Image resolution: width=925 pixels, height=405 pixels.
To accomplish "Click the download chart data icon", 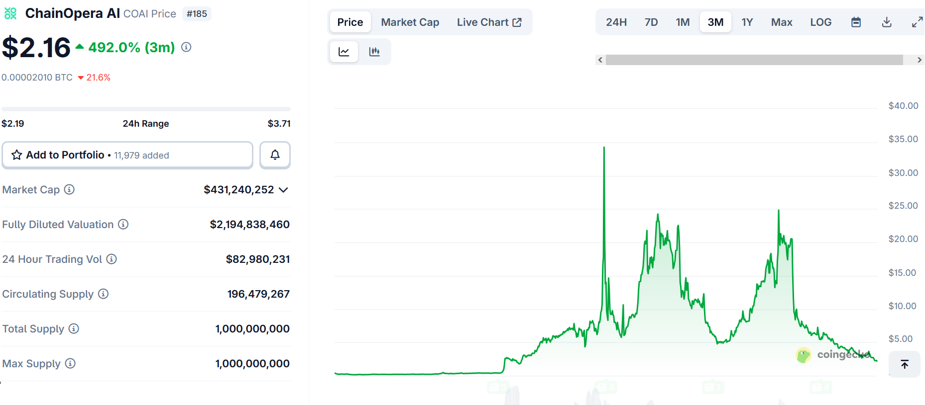I will click(887, 22).
